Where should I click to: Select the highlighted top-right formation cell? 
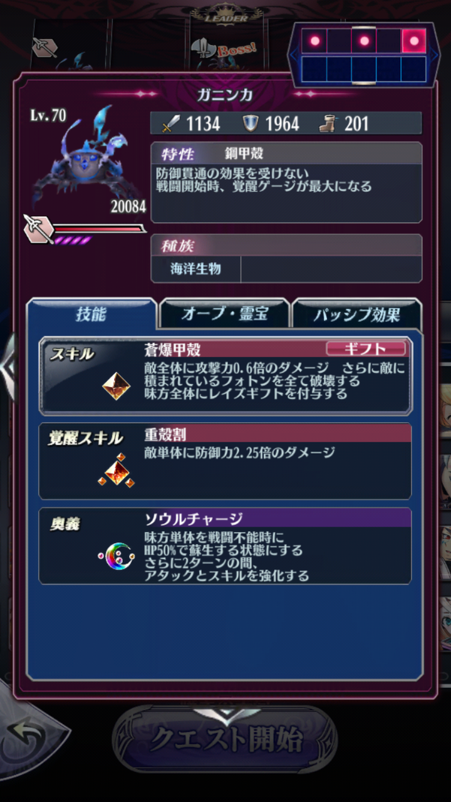(413, 41)
